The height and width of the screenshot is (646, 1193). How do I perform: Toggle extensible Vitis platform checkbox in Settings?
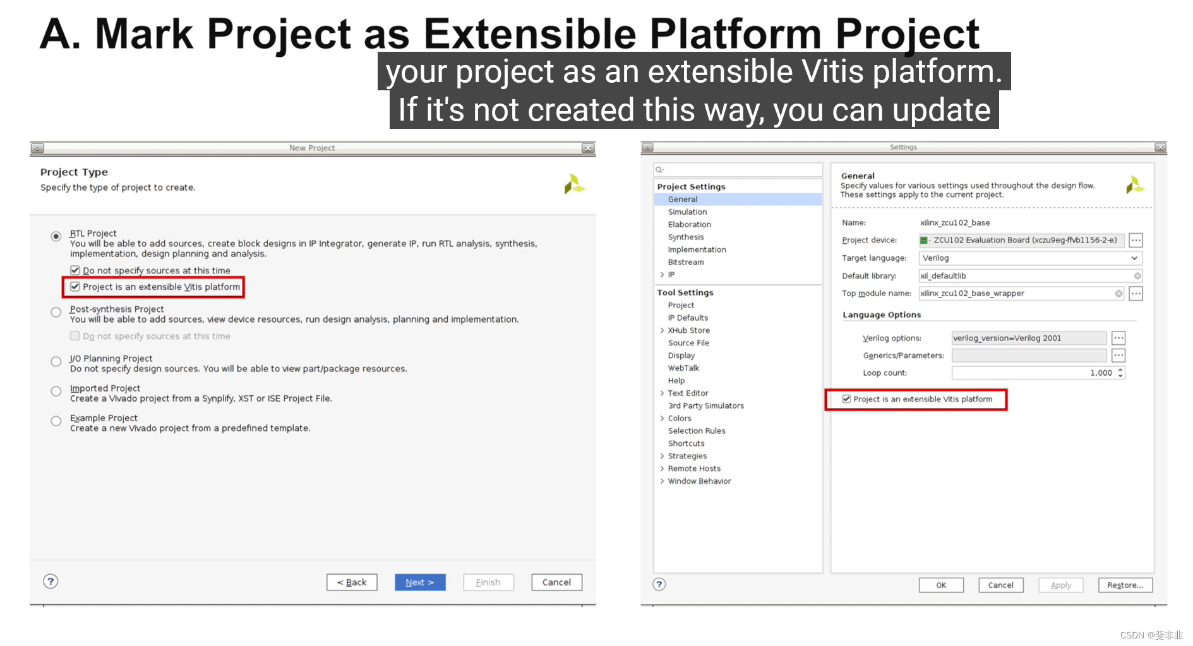coord(846,399)
